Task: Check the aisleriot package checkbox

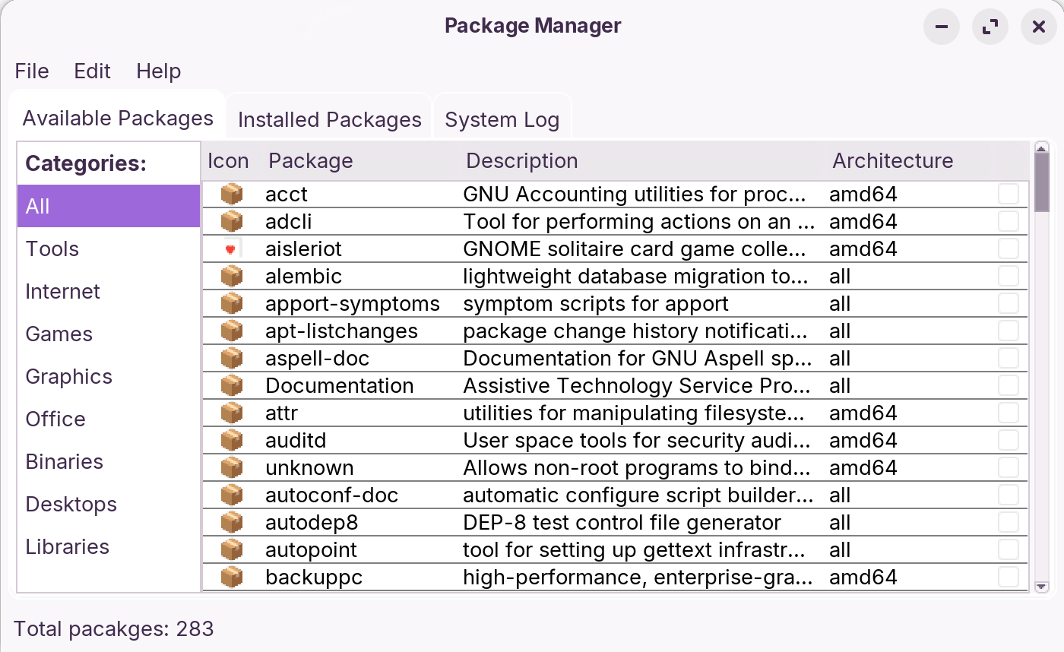Action: tap(1009, 248)
